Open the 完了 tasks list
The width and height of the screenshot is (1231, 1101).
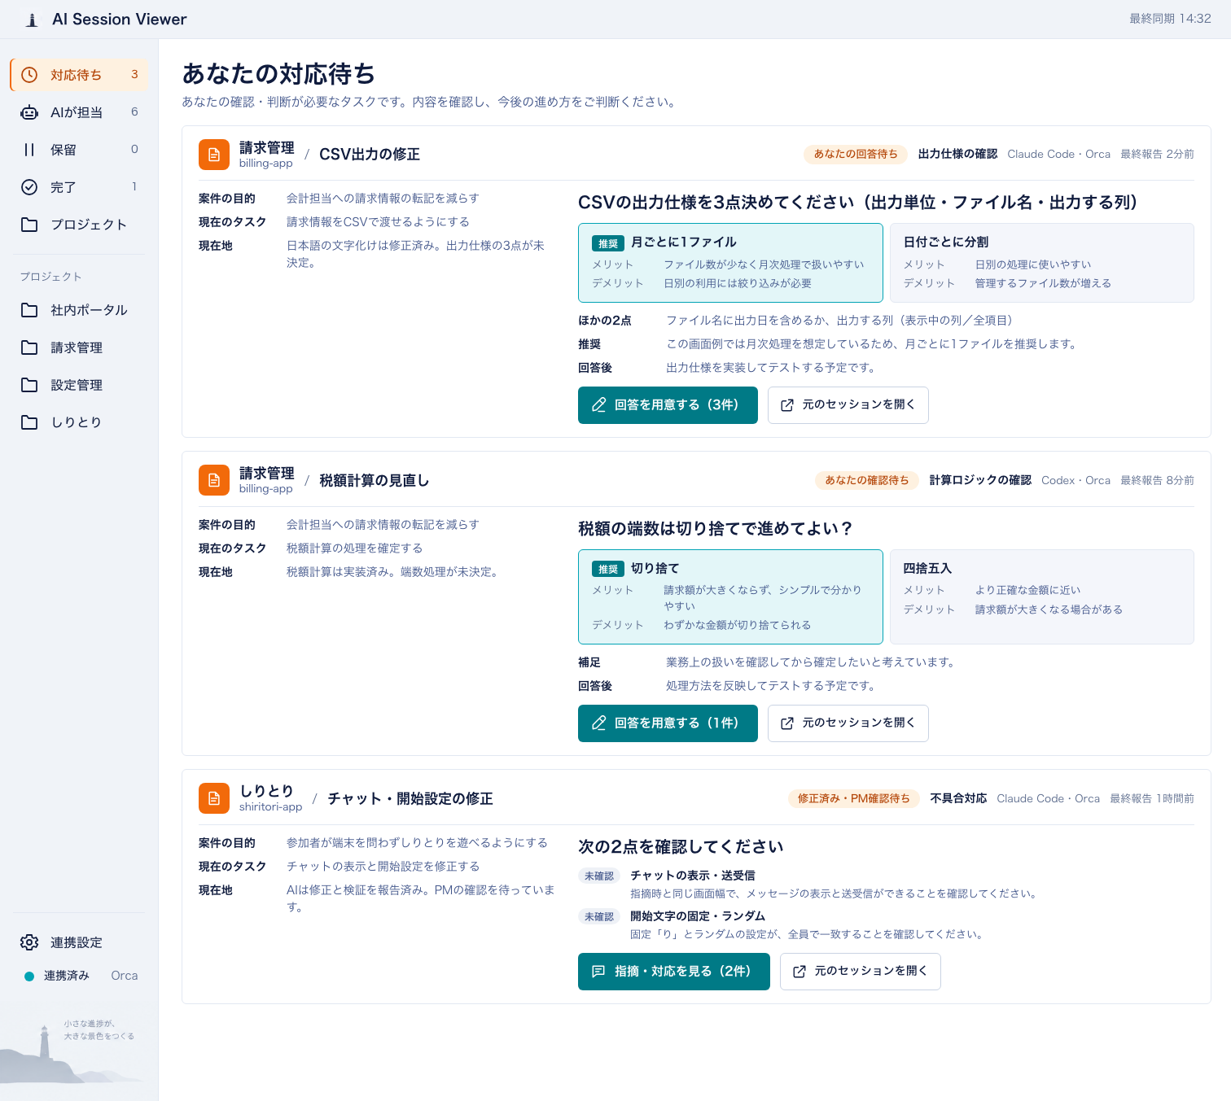tap(79, 187)
